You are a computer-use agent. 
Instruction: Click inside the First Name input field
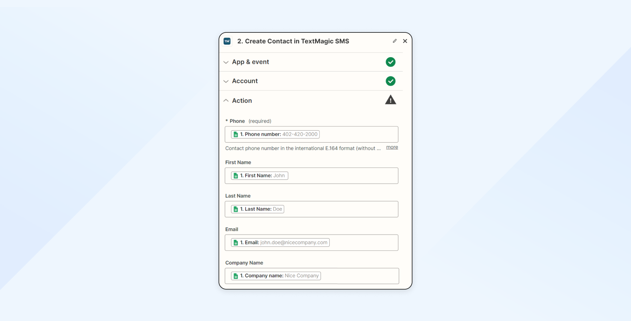pyautogui.click(x=311, y=176)
